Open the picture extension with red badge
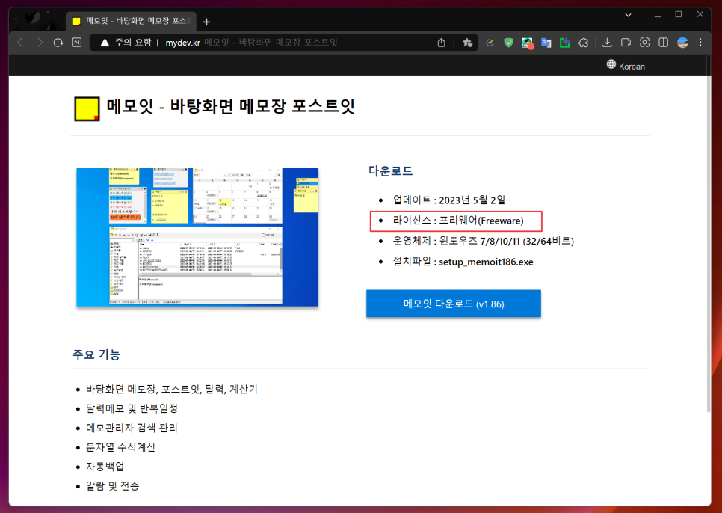Image resolution: width=722 pixels, height=513 pixels. [528, 43]
